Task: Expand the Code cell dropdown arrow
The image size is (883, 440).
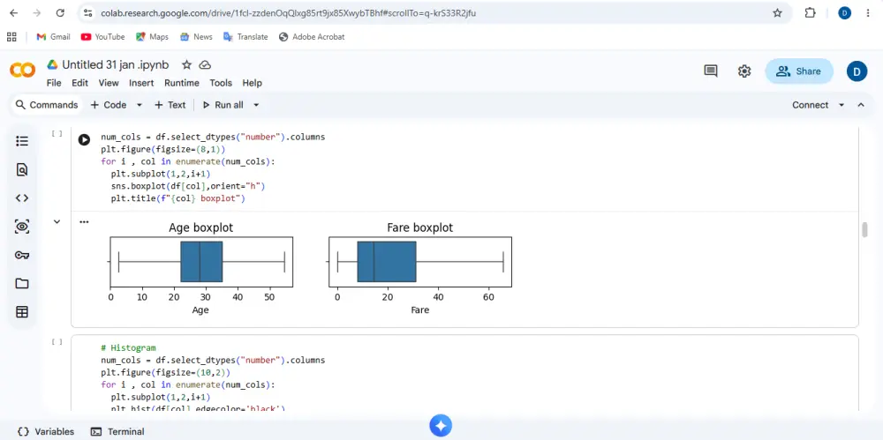Action: [140, 105]
